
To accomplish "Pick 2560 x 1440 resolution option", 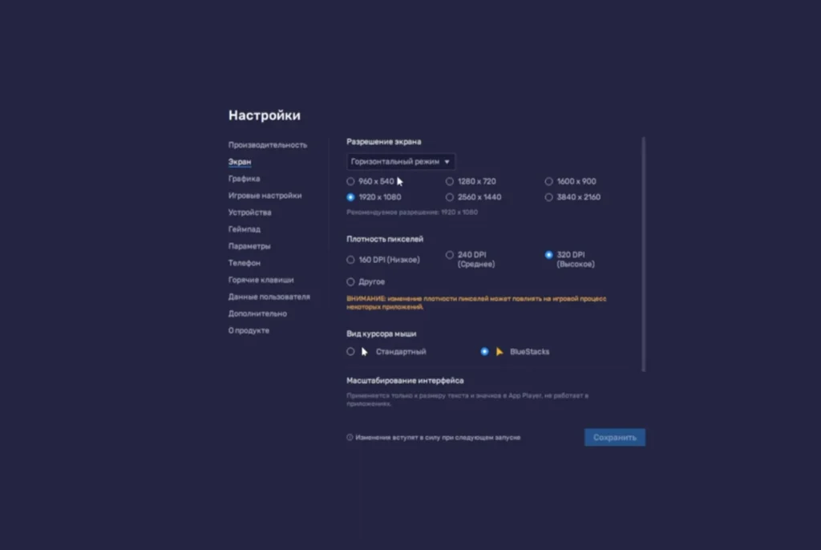I will point(450,197).
